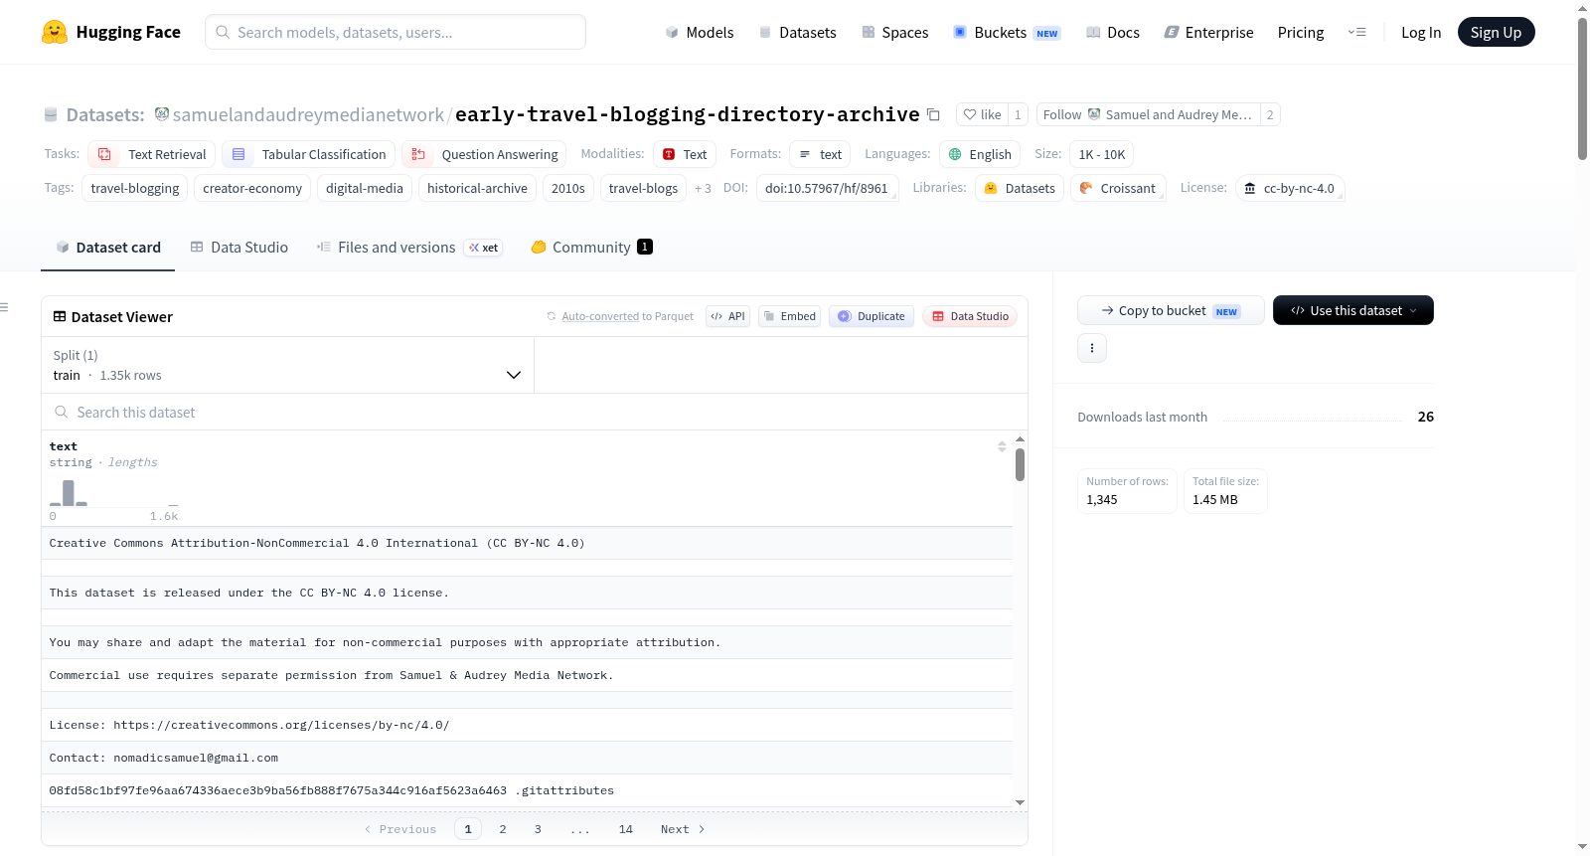
Task: Click the Datasets library tag
Action: [1020, 188]
